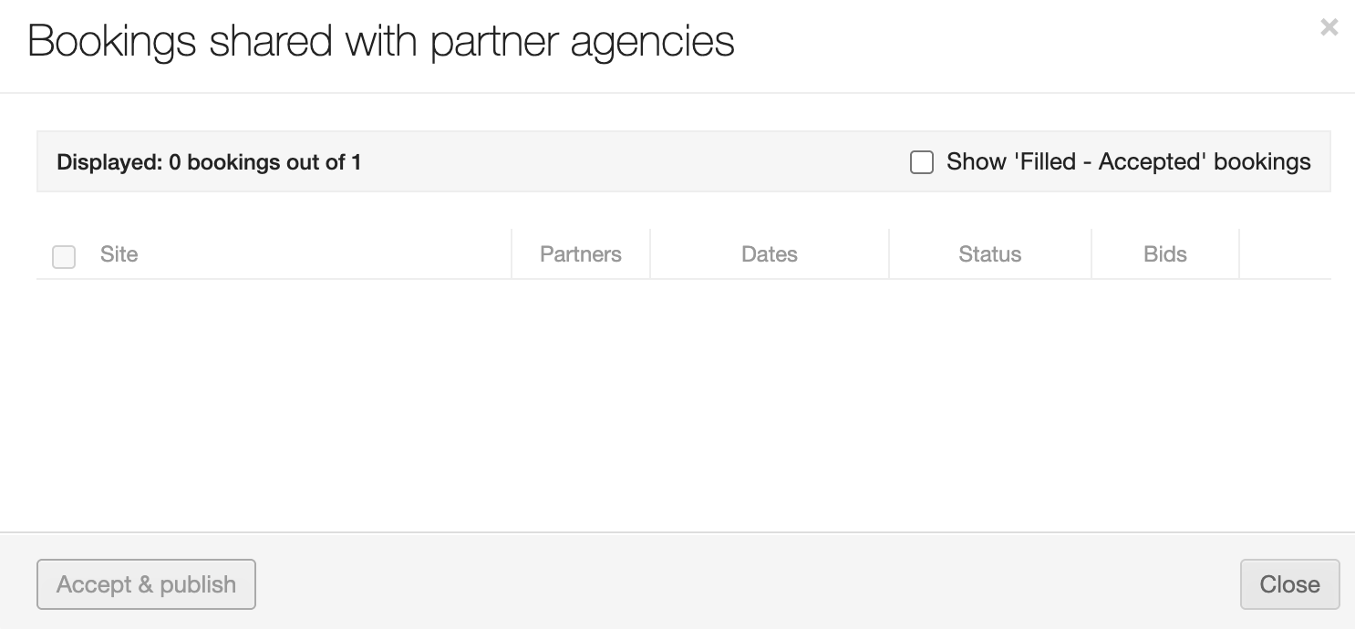
Task: Click the Partners column header
Action: (581, 254)
